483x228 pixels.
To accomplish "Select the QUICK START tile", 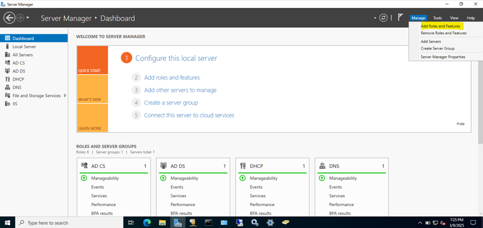I will (93, 60).
